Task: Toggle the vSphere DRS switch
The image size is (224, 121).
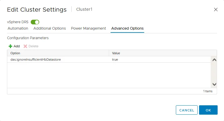Action: coord(35,22)
